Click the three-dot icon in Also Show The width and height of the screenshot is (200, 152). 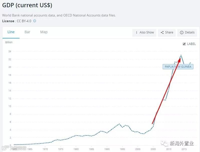tap(137, 32)
